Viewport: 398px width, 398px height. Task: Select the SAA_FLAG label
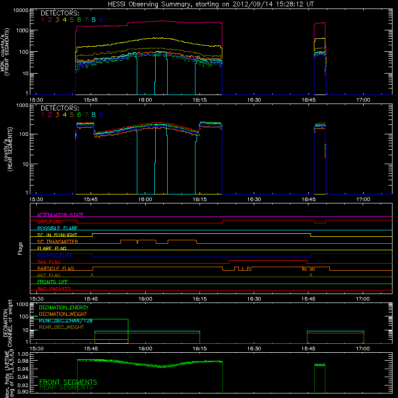tap(49, 262)
